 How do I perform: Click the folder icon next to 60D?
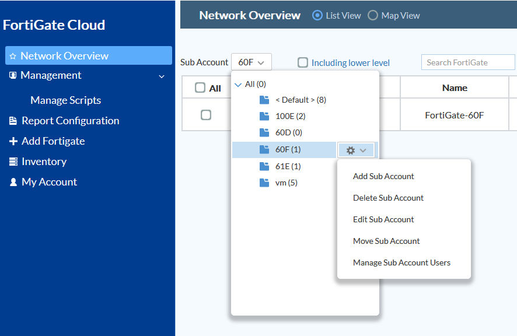(264, 132)
